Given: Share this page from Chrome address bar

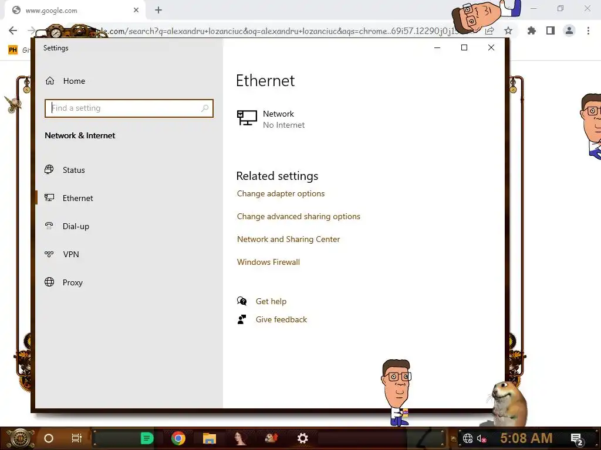Looking at the screenshot, I should [x=489, y=31].
